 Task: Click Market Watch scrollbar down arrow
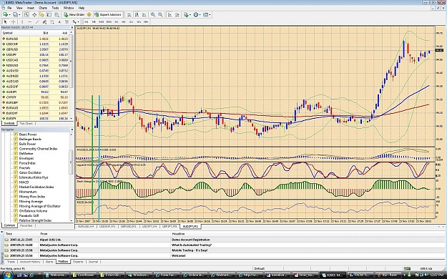72,118
